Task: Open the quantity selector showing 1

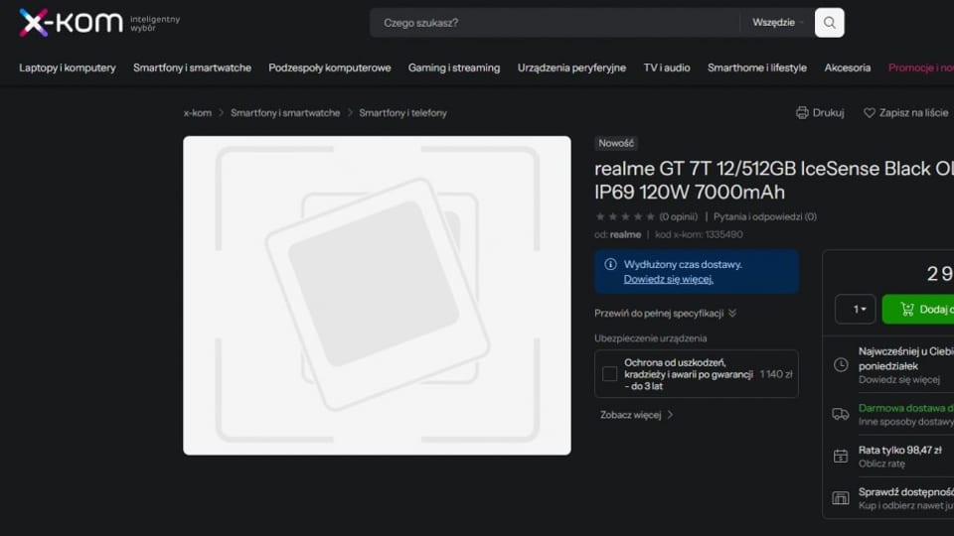Action: click(856, 310)
